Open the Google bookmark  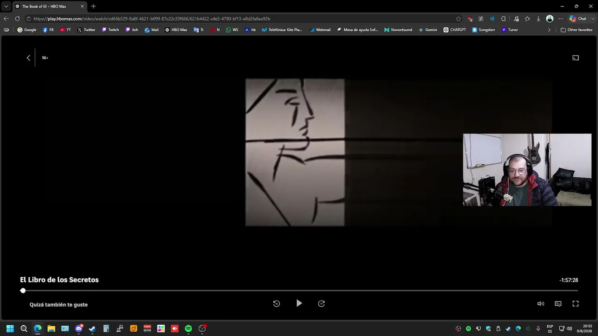coord(27,30)
